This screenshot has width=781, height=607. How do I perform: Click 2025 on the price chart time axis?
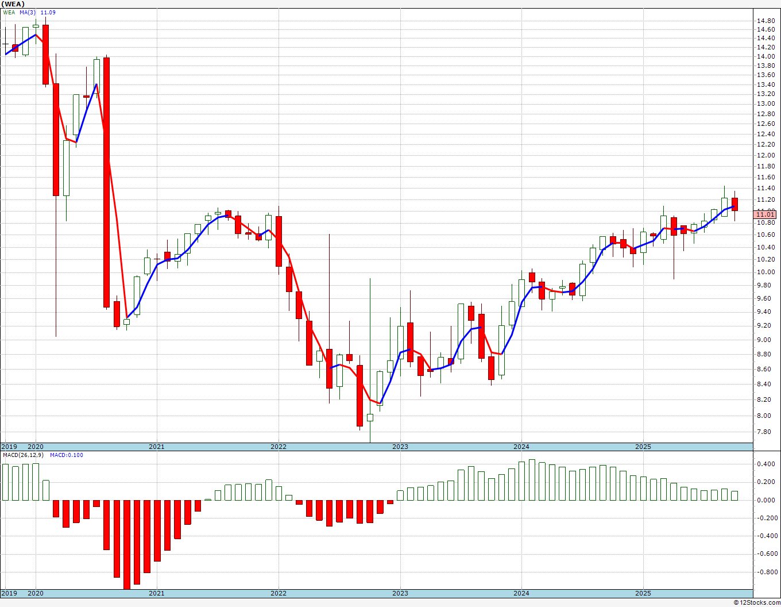coord(643,447)
